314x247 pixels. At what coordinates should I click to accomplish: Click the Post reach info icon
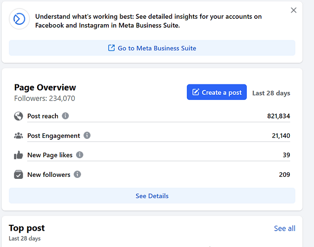pos(65,116)
